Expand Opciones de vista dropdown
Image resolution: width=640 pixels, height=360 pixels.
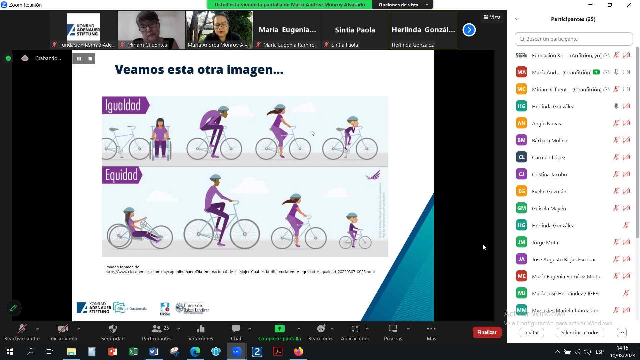[x=427, y=5]
